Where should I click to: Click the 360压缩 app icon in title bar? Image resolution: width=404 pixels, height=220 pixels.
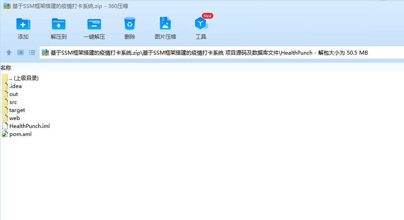[7, 6]
